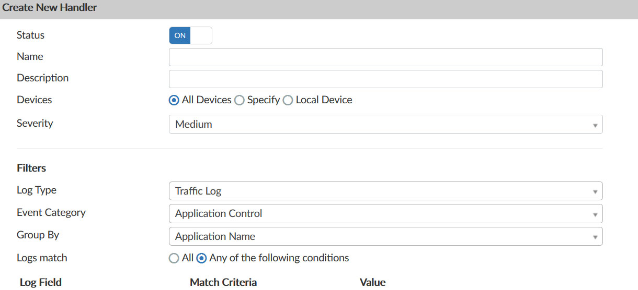Screen dimensions: 638x290
Task: Click the Filters section heading
Action: 31,168
